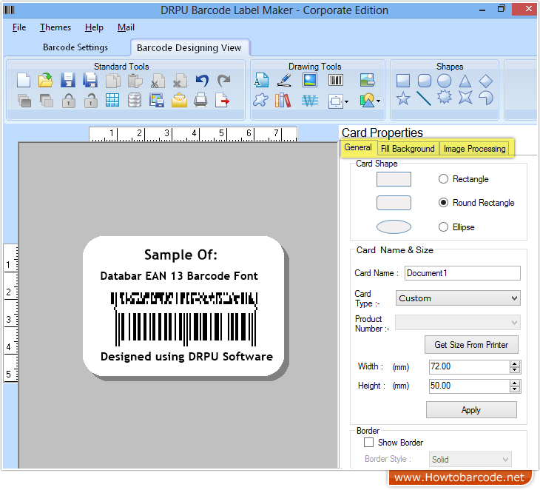The image size is (540, 490).
Task: Open the grid table icon in Standard Tools
Action: (112, 101)
